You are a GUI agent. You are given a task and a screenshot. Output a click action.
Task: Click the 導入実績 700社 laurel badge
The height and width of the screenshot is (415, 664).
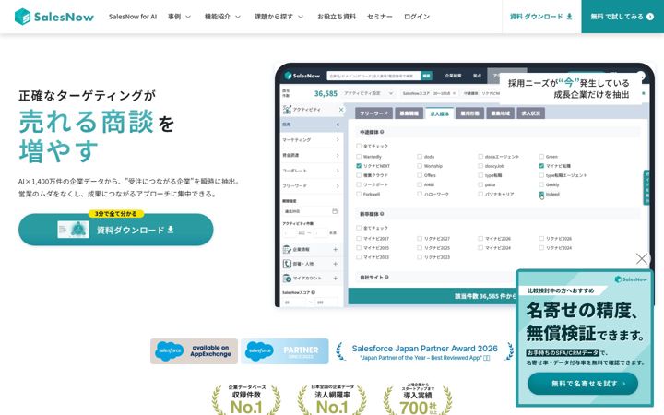tap(418, 399)
